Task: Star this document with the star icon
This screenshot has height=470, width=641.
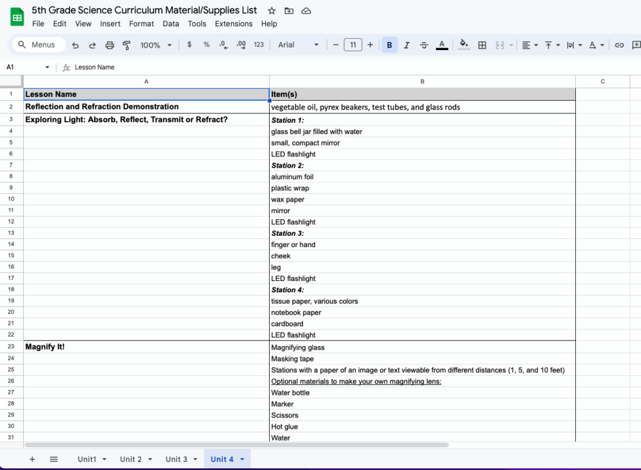Action: (x=271, y=11)
